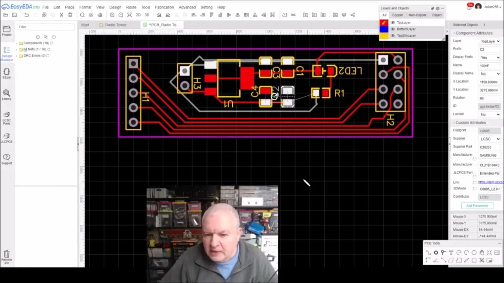Select the blue BottomLayer color swatch

[384, 29]
